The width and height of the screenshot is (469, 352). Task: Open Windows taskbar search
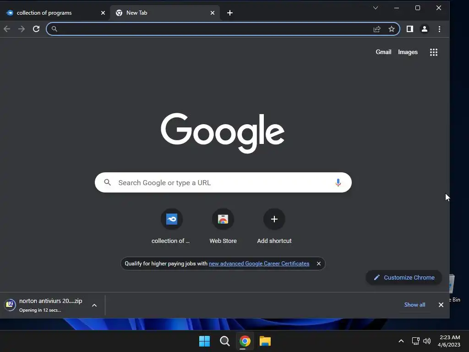coord(224,341)
